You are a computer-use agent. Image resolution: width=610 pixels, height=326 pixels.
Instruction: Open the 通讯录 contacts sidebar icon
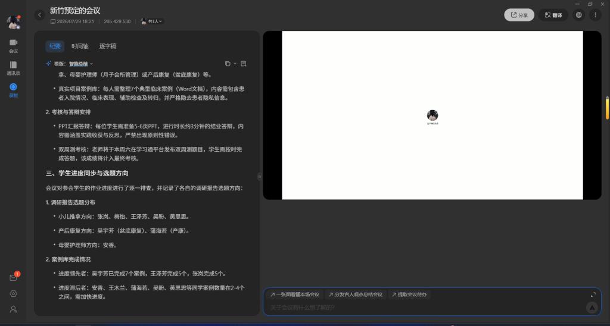pyautogui.click(x=13, y=68)
